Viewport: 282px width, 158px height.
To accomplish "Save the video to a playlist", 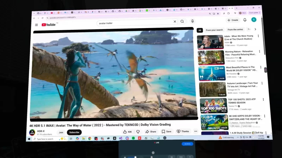I will point(166,131).
